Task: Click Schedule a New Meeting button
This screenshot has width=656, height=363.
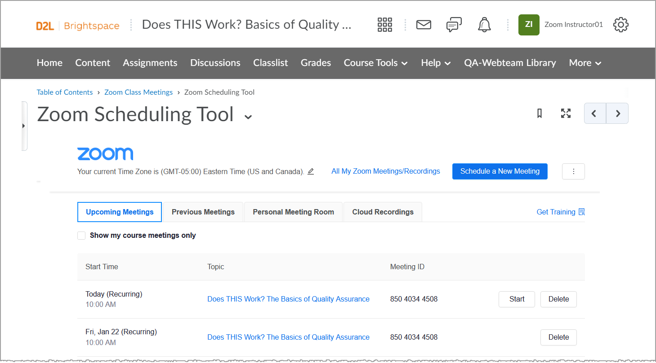Action: (500, 171)
